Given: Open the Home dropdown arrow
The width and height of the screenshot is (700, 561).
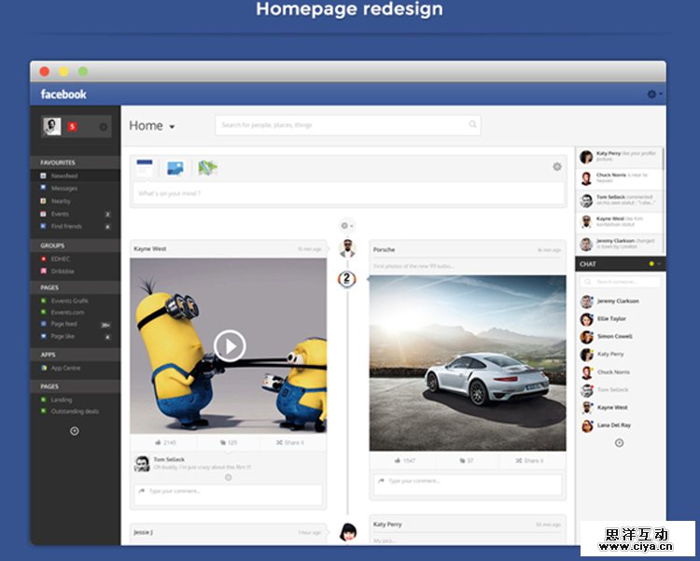Looking at the screenshot, I should (172, 127).
